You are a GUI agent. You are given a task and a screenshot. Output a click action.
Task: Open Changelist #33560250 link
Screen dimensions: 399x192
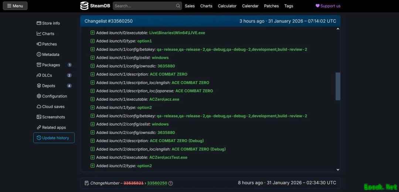click(108, 21)
